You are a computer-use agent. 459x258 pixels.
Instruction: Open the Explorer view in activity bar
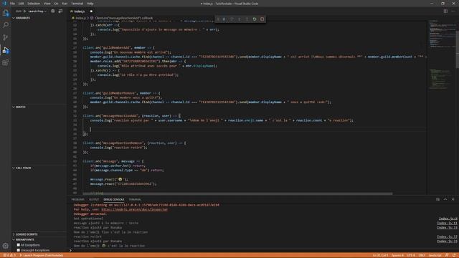coord(6,13)
